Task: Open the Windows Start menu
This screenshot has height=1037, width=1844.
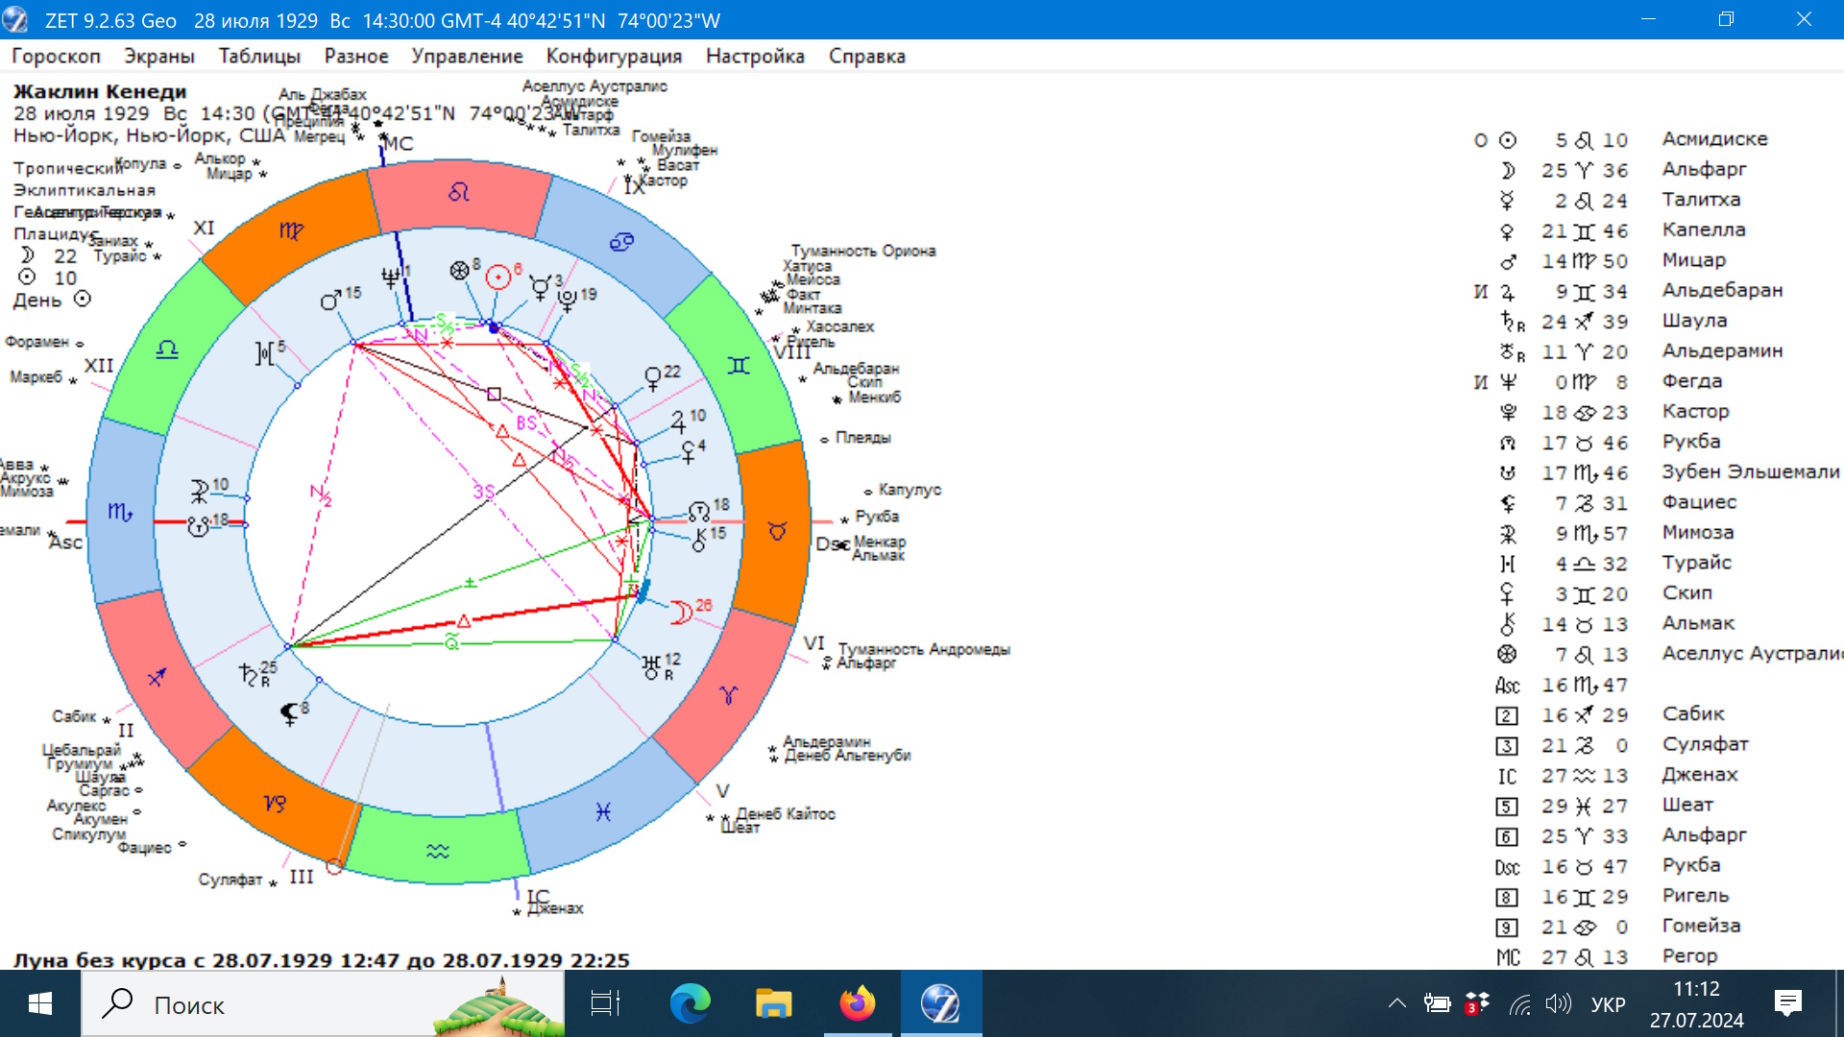Action: (39, 1004)
